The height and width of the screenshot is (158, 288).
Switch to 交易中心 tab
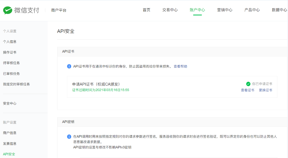click(x=170, y=10)
